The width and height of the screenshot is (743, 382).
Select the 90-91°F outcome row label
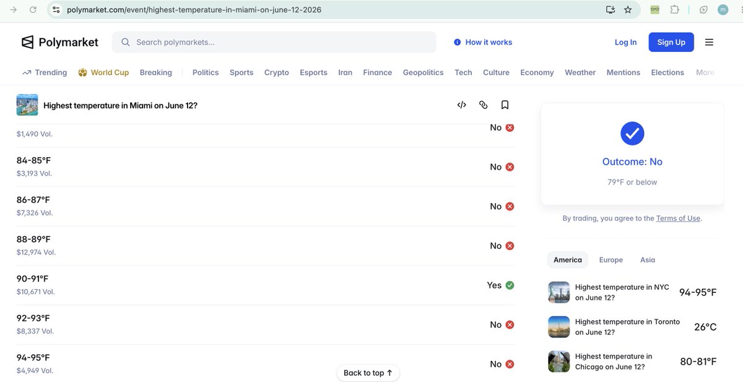[x=32, y=279]
